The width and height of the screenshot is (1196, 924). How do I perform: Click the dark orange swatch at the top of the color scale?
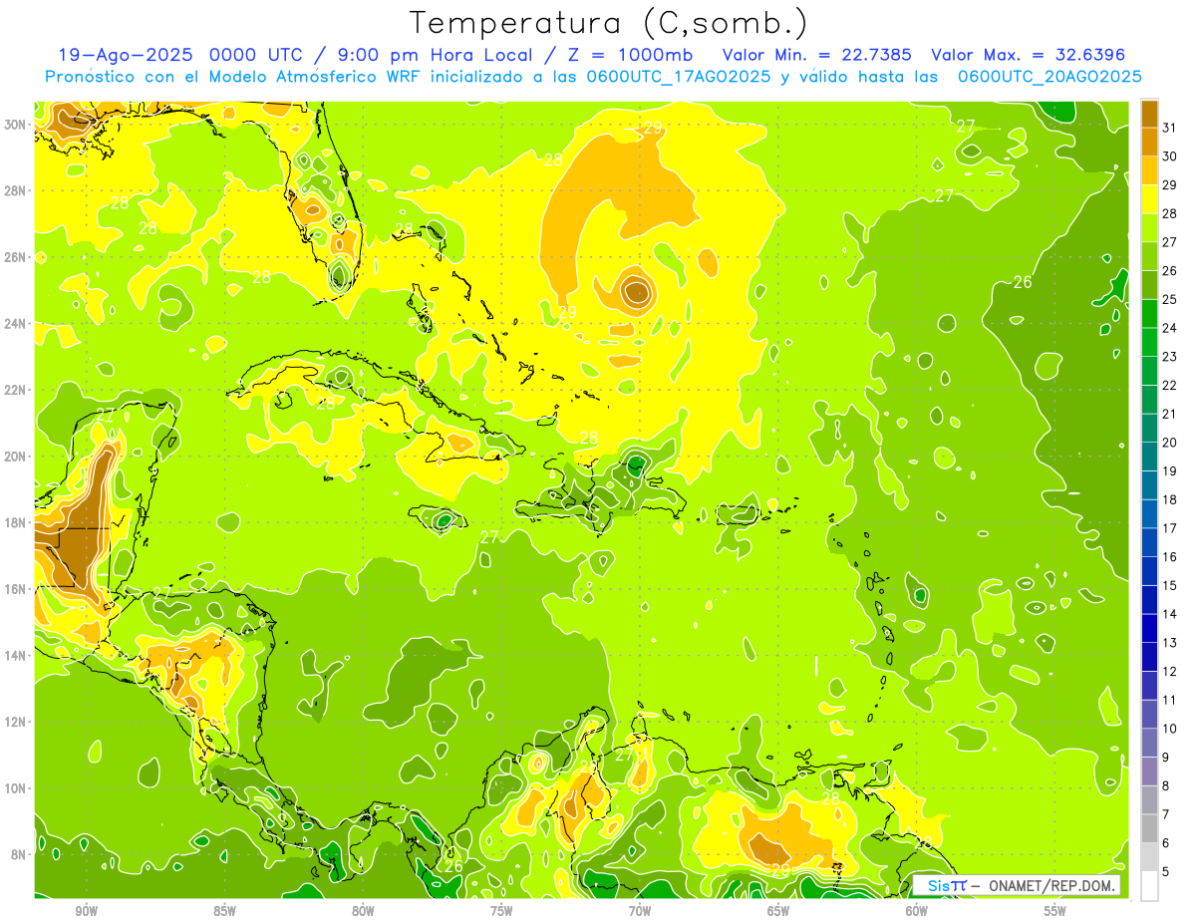[x=1149, y=114]
